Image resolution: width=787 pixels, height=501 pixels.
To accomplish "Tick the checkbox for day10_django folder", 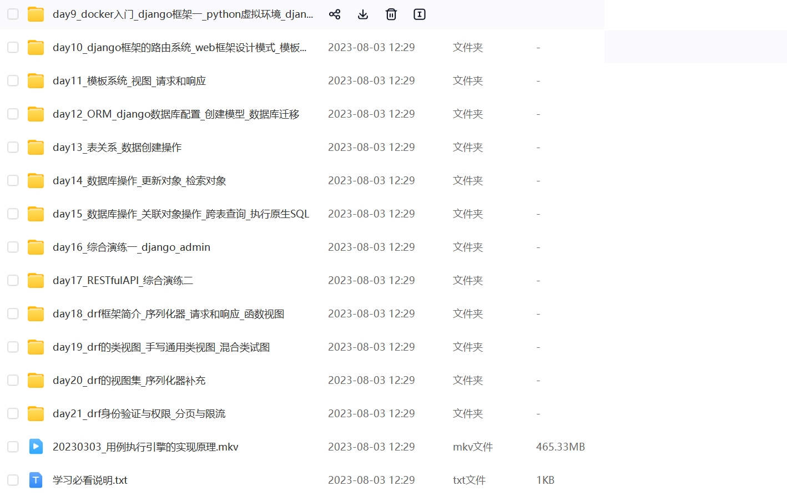I will point(13,47).
